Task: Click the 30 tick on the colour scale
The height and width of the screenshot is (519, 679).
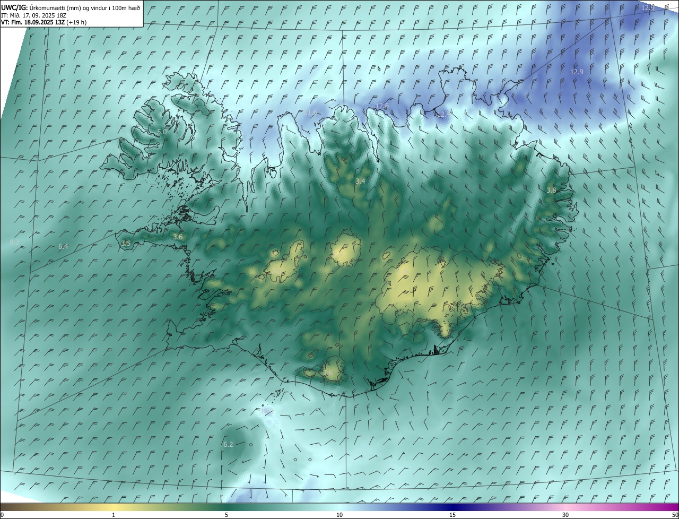Action: [565, 515]
